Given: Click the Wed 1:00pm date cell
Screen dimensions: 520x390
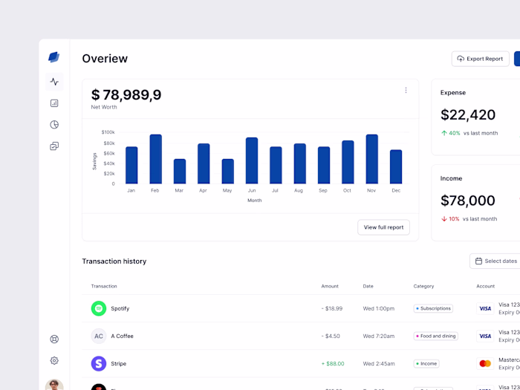Looking at the screenshot, I should click(x=379, y=308).
